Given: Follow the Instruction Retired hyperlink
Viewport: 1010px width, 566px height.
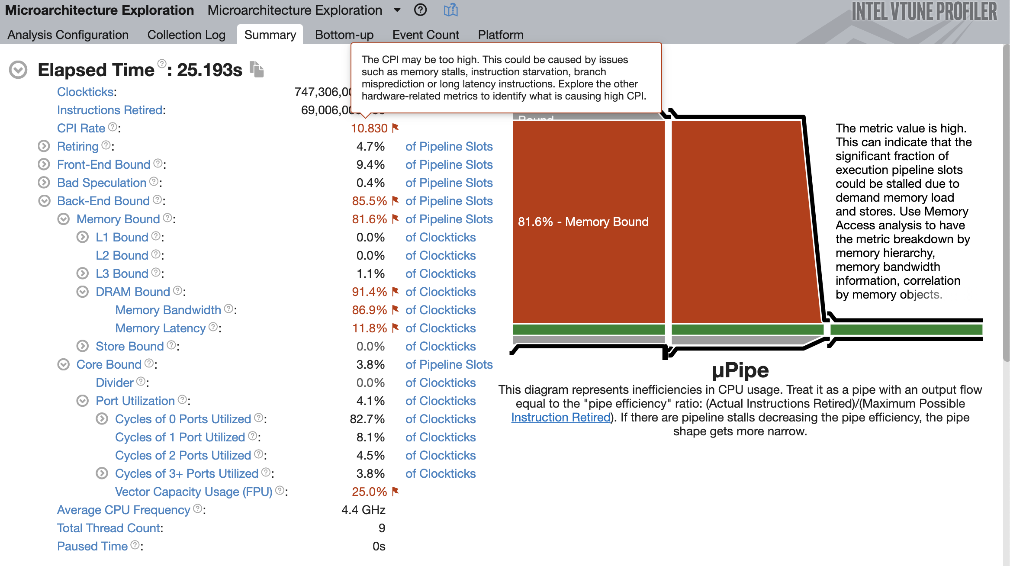Looking at the screenshot, I should tap(560, 418).
